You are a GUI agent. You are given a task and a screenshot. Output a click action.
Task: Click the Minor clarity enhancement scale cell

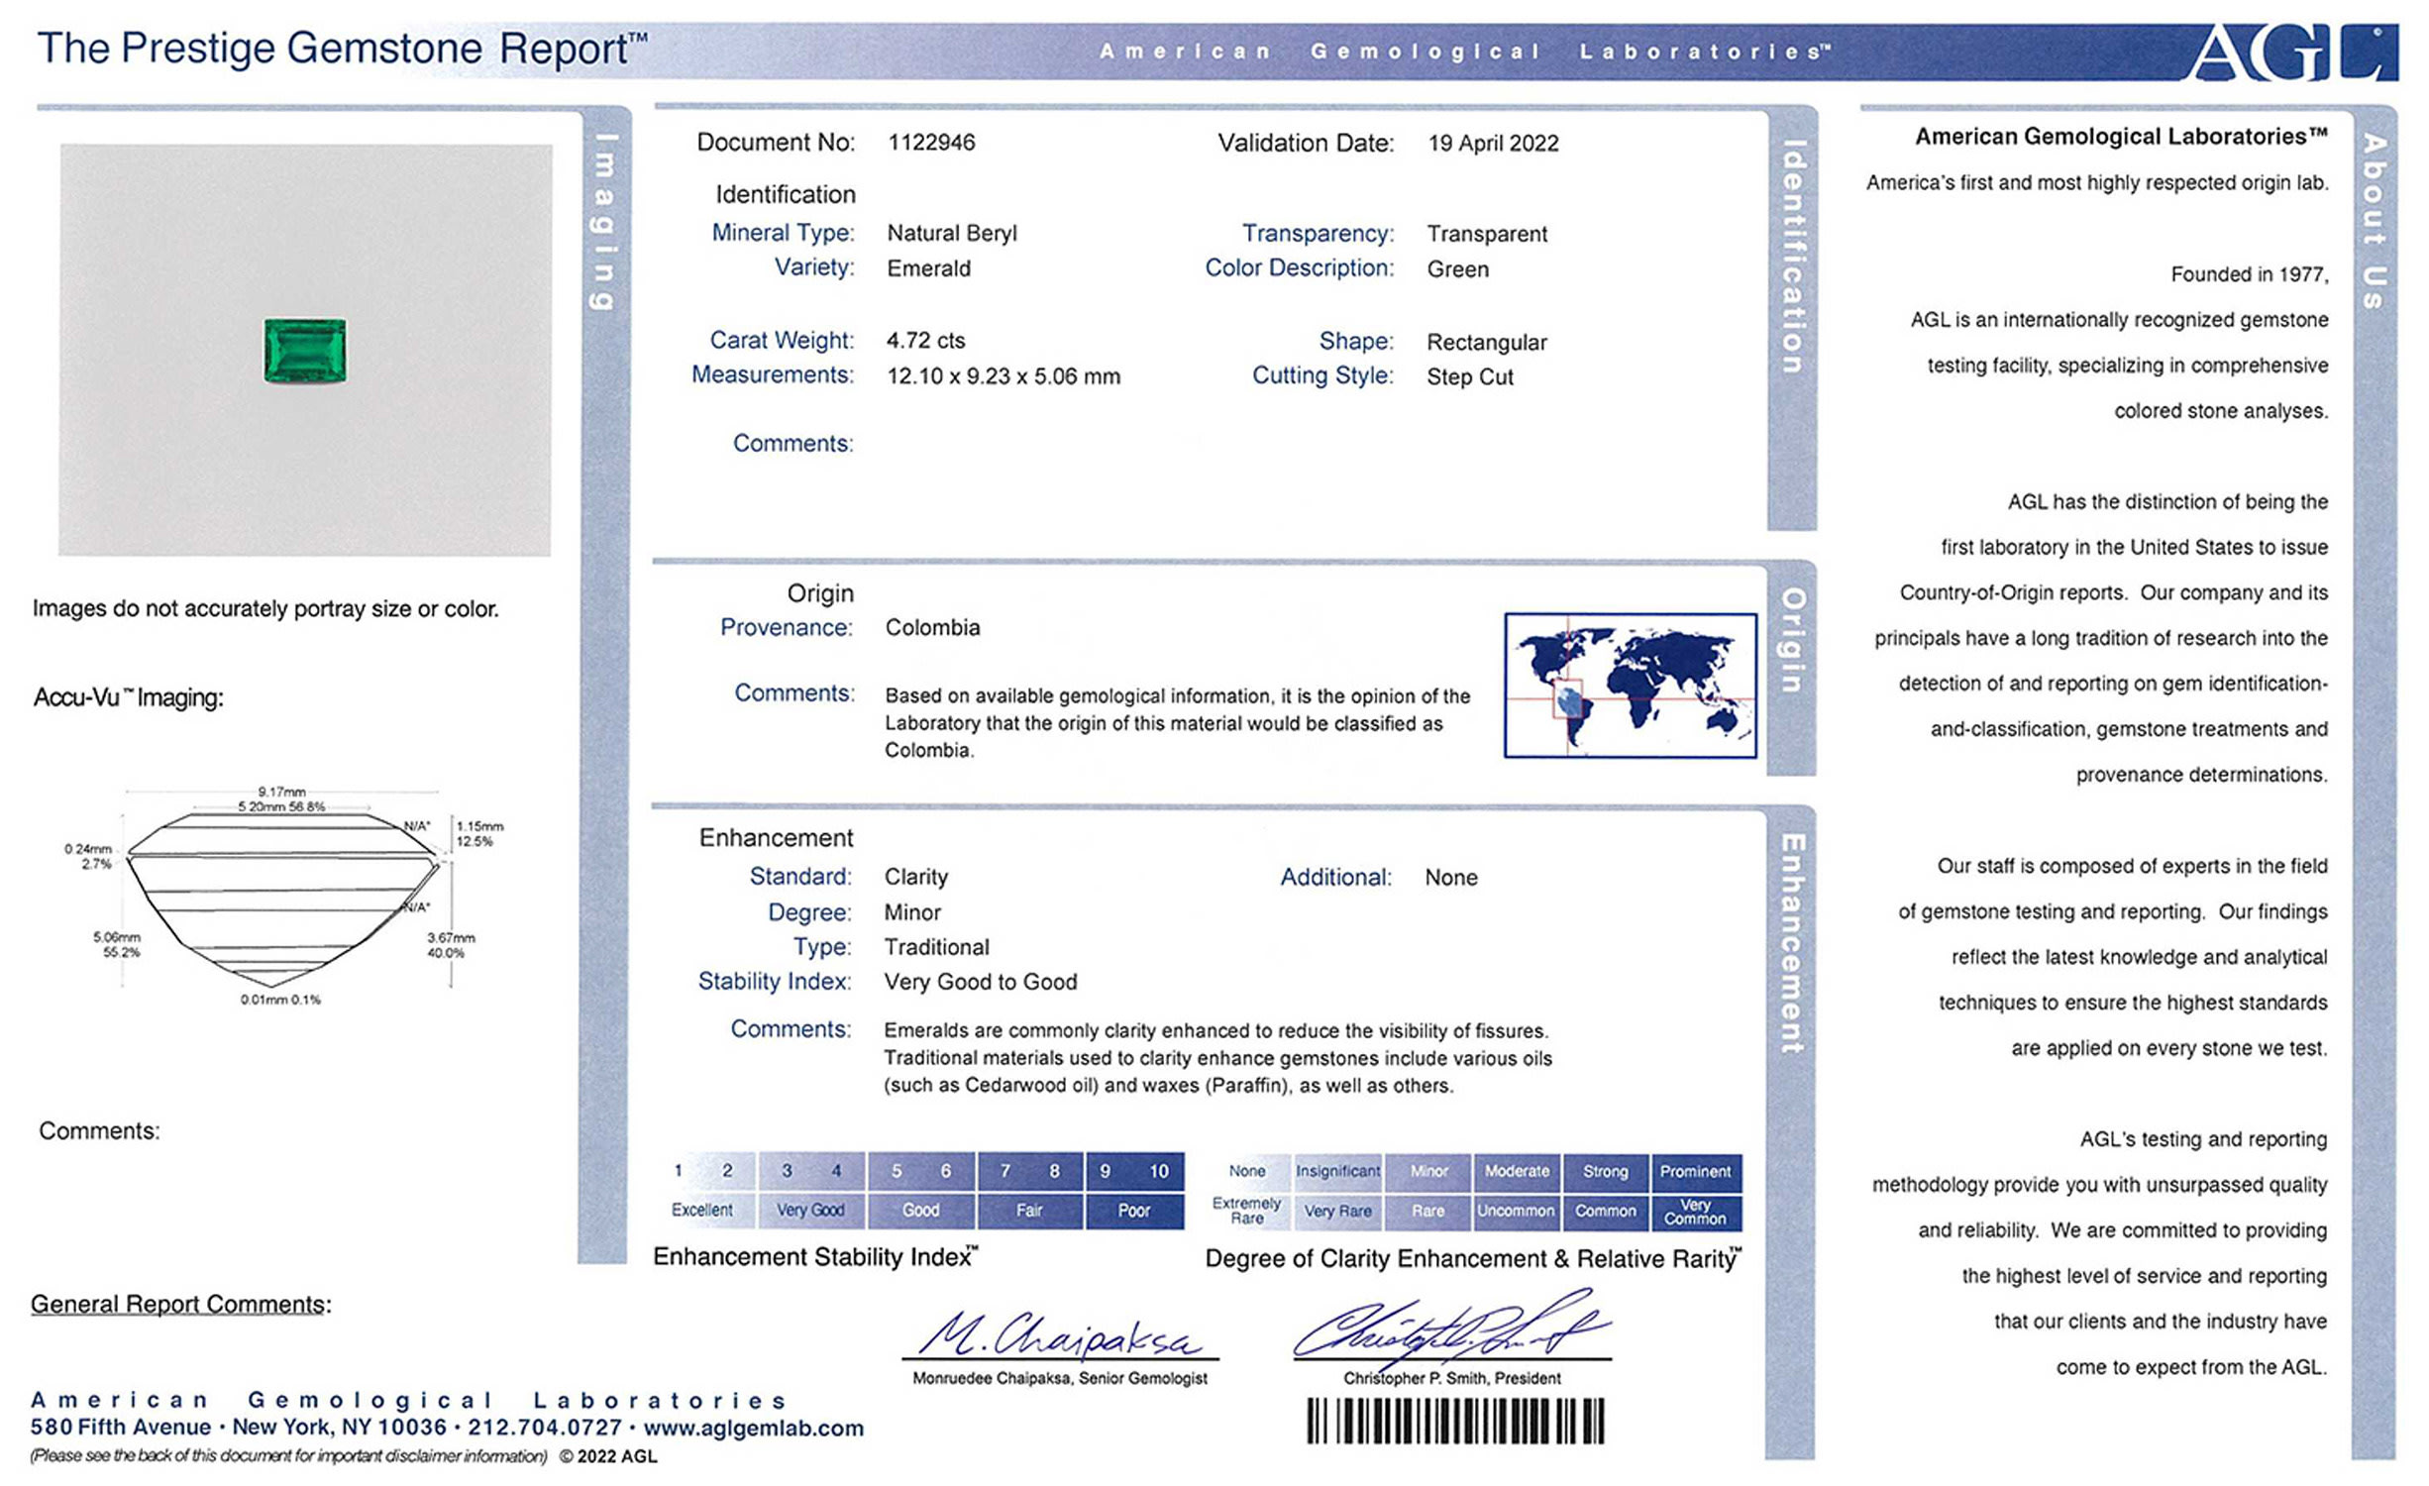point(1427,1171)
